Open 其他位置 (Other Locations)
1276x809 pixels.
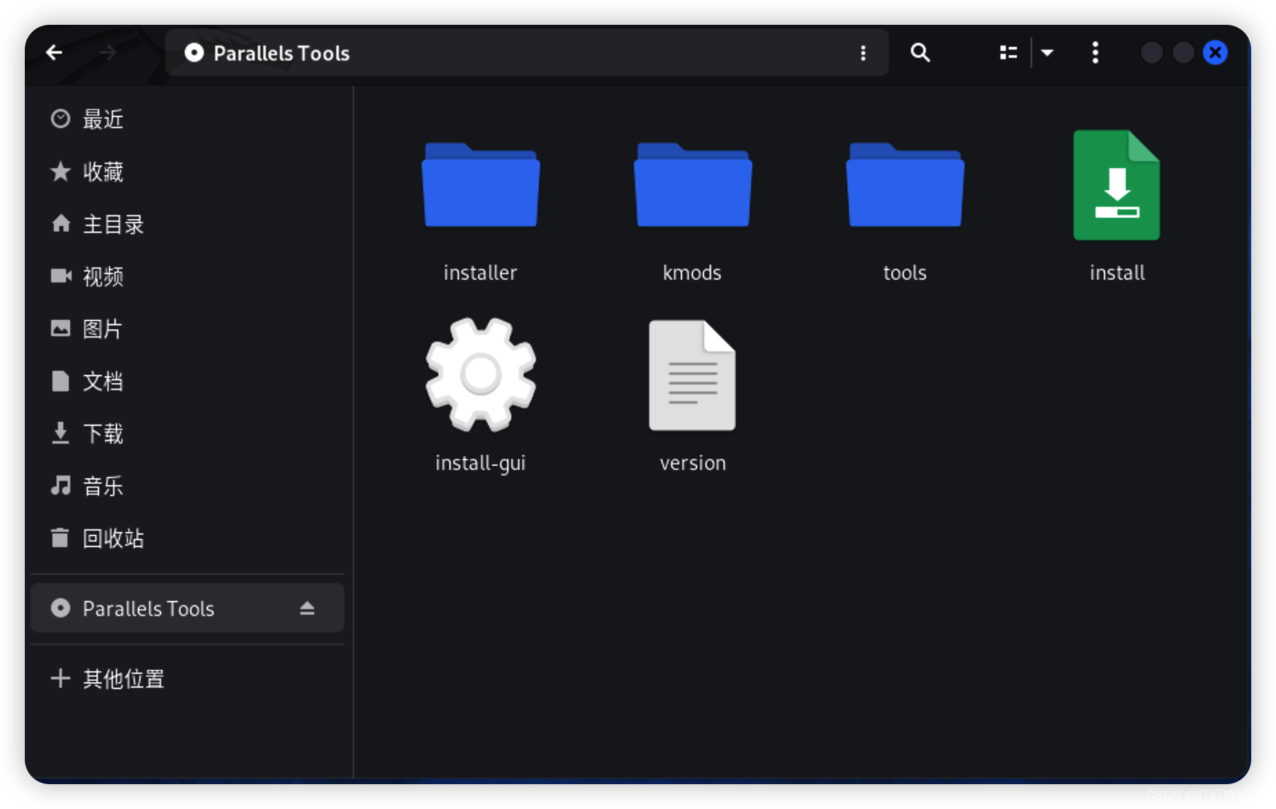click(x=186, y=679)
